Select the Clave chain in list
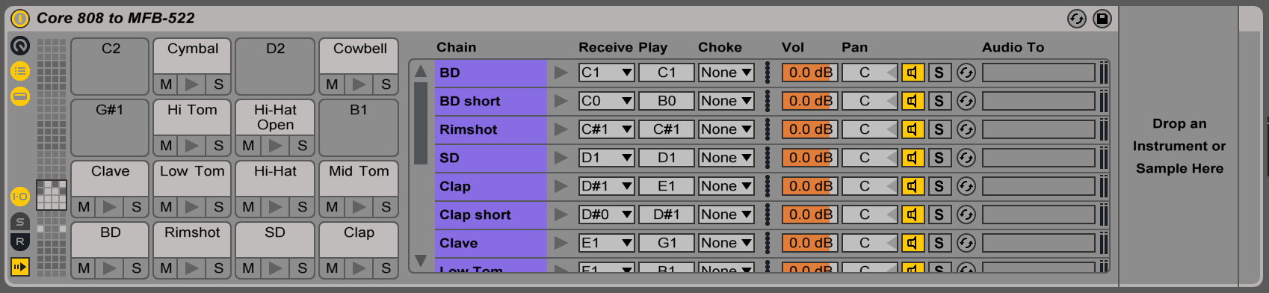The width and height of the screenshot is (1269, 293). (x=491, y=243)
